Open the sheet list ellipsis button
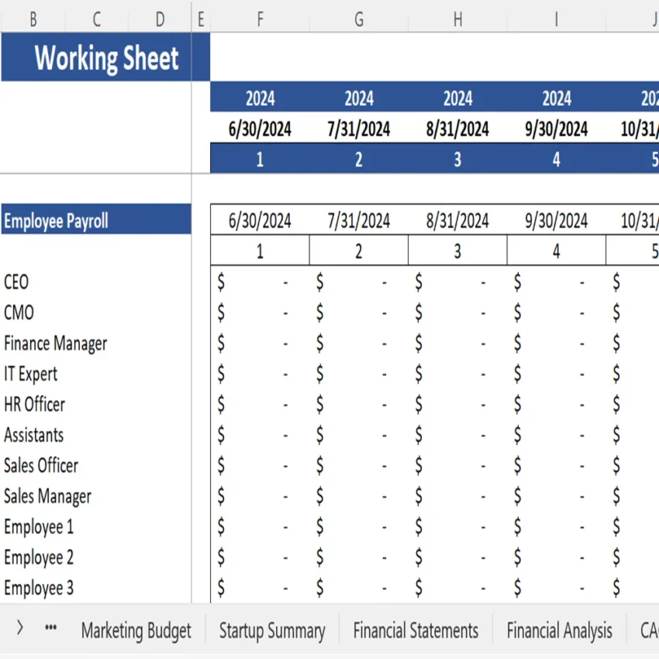This screenshot has width=659, height=659. (50, 630)
